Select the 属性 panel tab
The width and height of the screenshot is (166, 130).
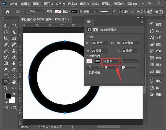[x=89, y=22]
